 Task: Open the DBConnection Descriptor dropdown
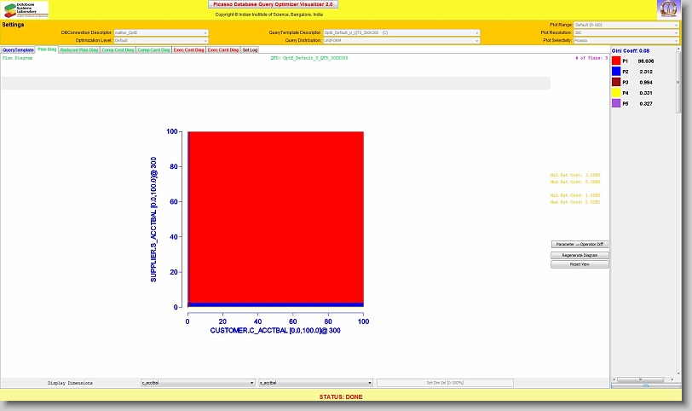[161, 32]
